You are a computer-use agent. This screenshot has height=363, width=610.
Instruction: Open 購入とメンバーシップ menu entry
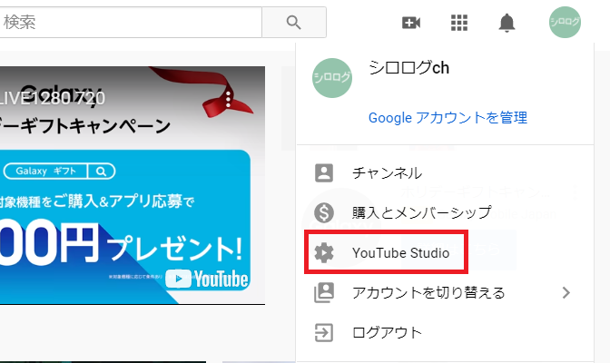(445, 213)
